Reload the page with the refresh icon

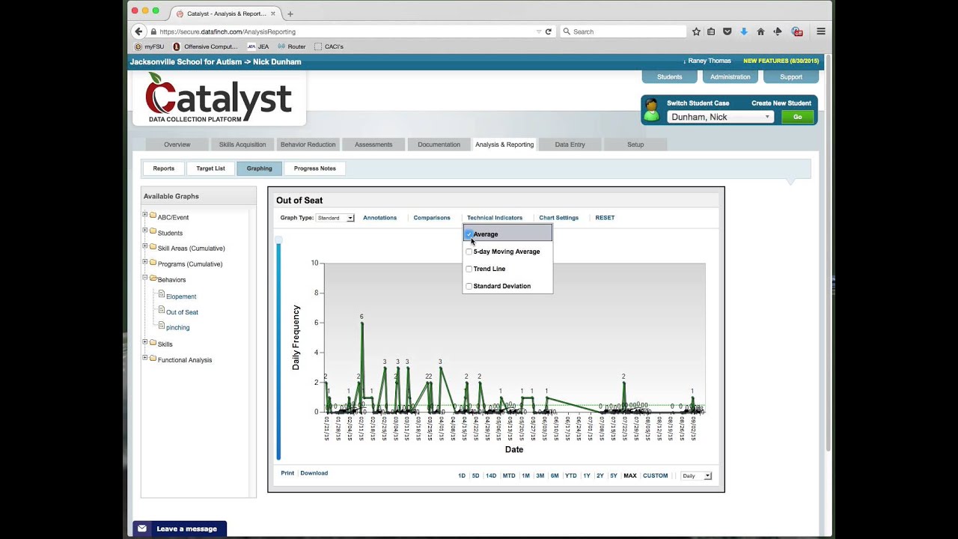549,31
